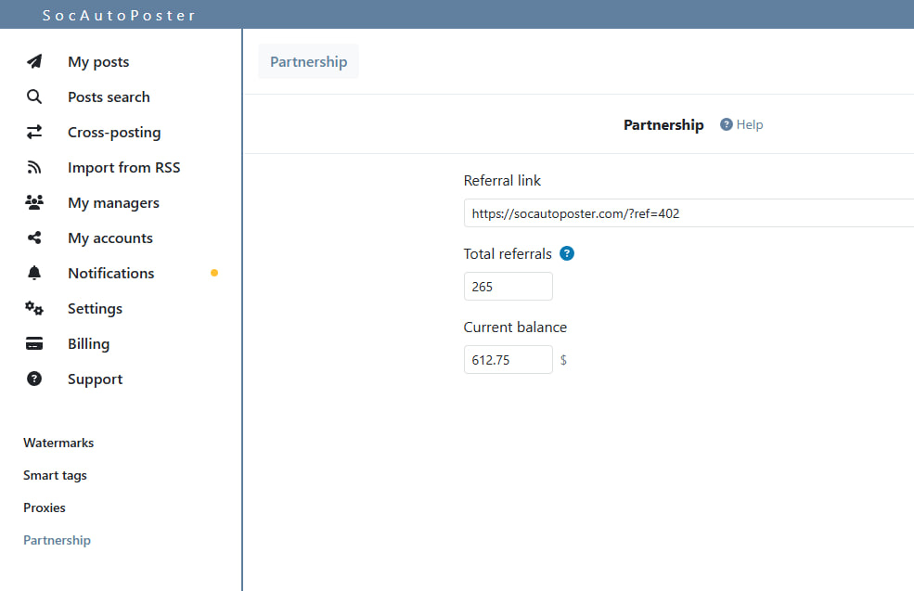The image size is (914, 591).
Task: Click the Referral link field
Action: (x=687, y=213)
